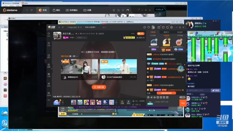Open Internet Explorer desktop icon
Viewport: 233px width, 131px height.
pyautogui.click(x=5, y=123)
